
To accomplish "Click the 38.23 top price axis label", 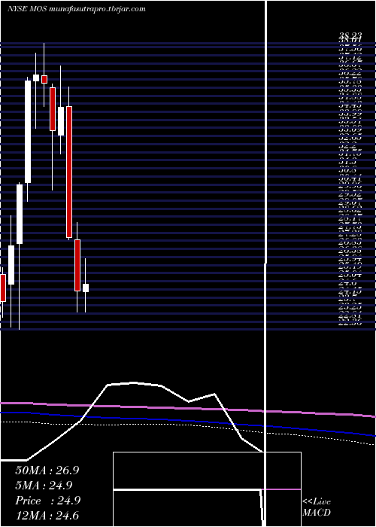I will [350, 35].
